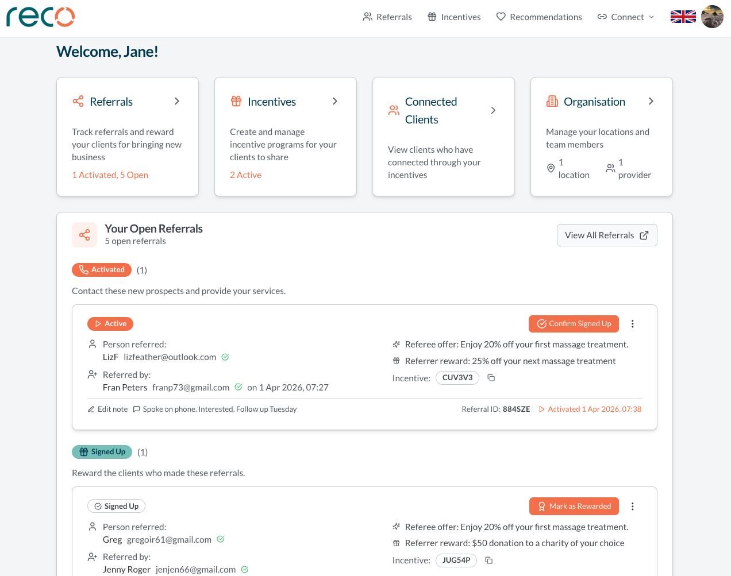Screen dimensions: 731x576
Task: Open the profile avatar in the top corner
Action: tap(711, 17)
